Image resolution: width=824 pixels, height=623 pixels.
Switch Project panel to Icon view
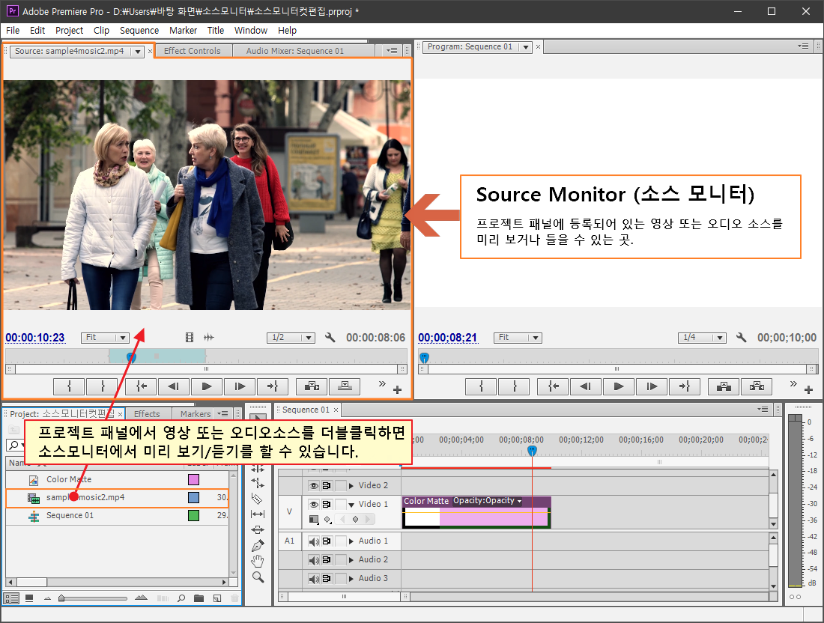coord(29,598)
